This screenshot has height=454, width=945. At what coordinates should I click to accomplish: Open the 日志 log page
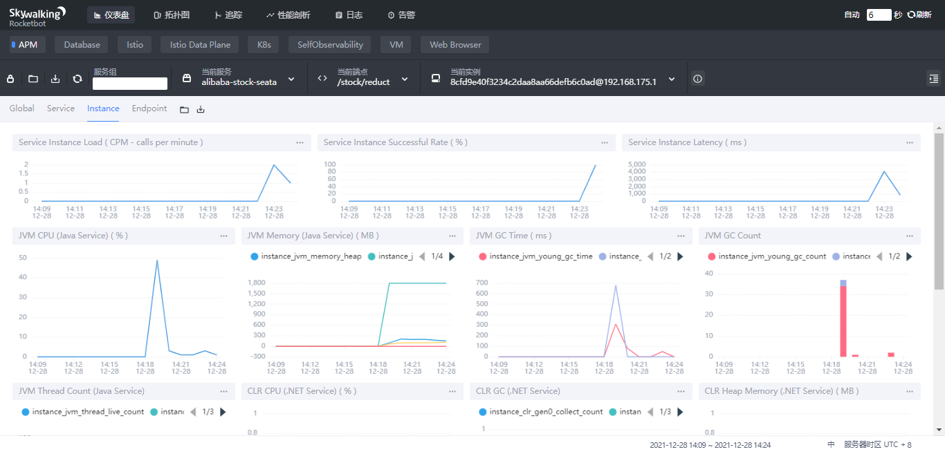[349, 15]
